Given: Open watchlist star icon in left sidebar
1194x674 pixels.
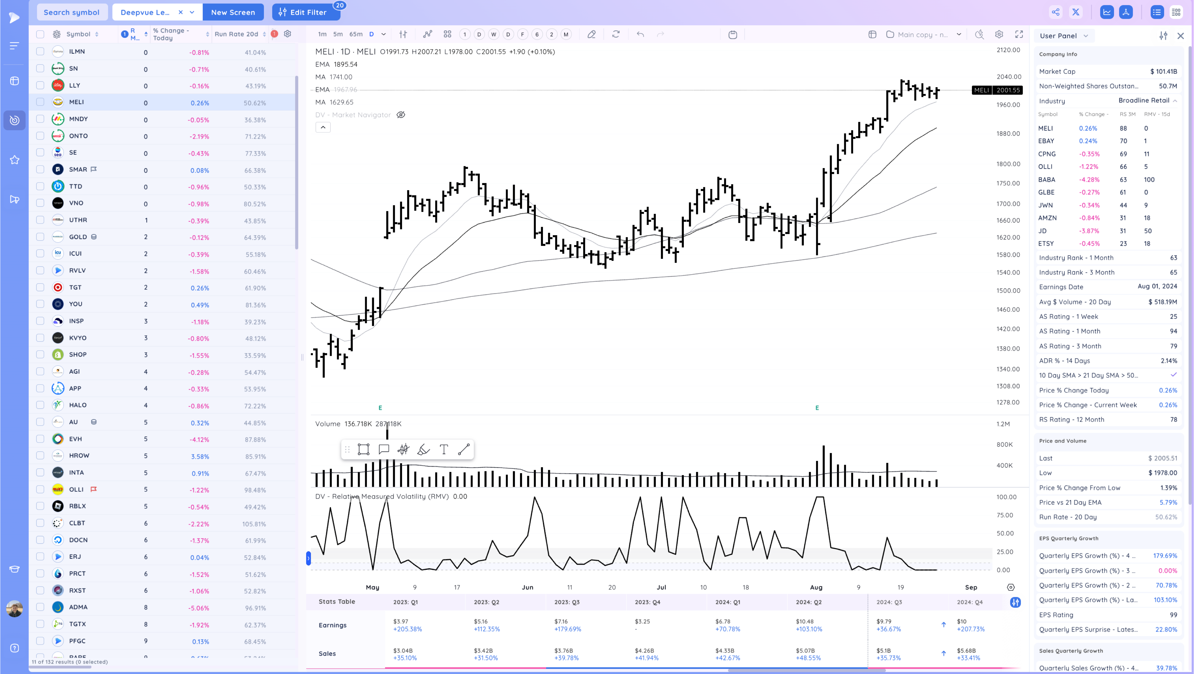Looking at the screenshot, I should click(x=14, y=160).
